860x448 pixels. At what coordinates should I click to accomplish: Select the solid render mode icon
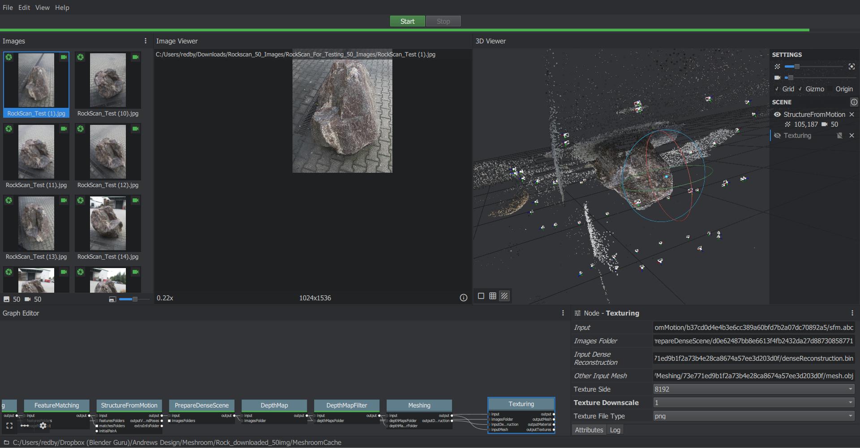(481, 296)
